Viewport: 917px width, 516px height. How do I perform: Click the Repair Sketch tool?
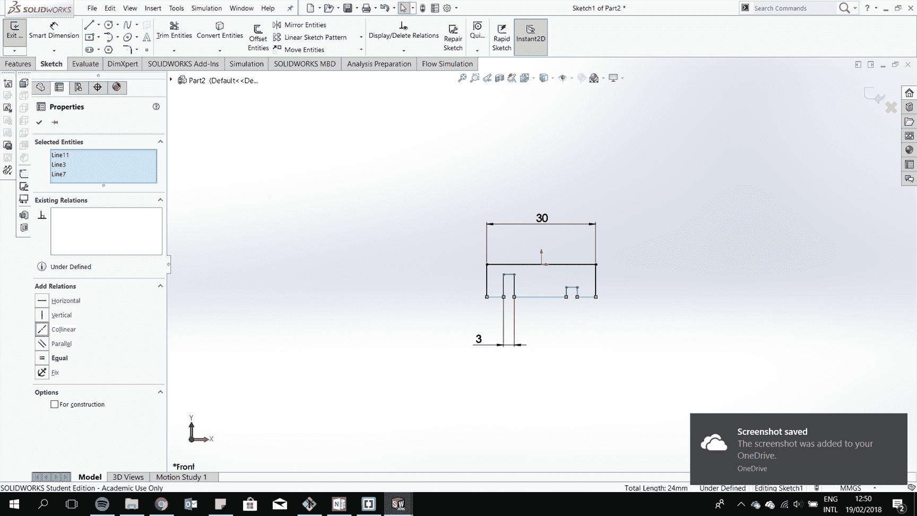tap(453, 37)
